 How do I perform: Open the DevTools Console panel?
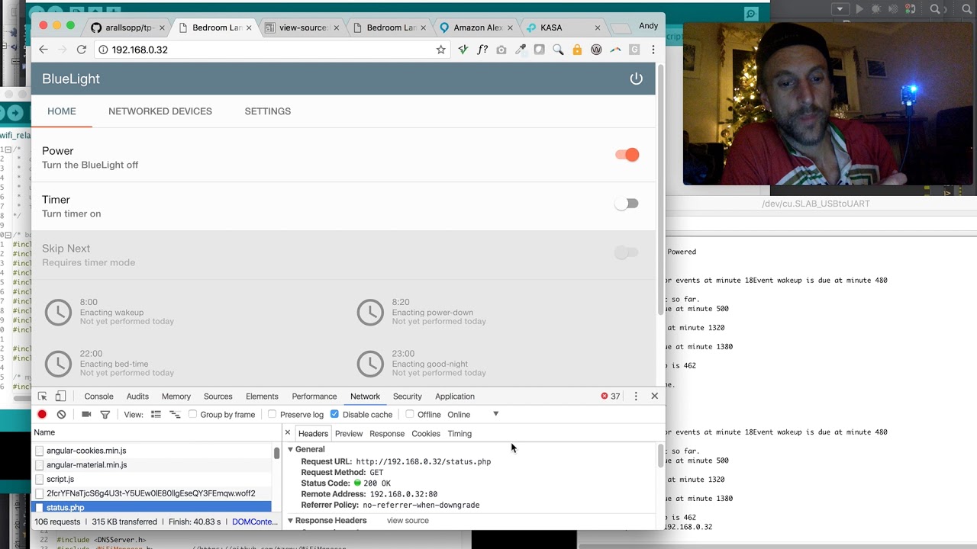click(x=98, y=396)
